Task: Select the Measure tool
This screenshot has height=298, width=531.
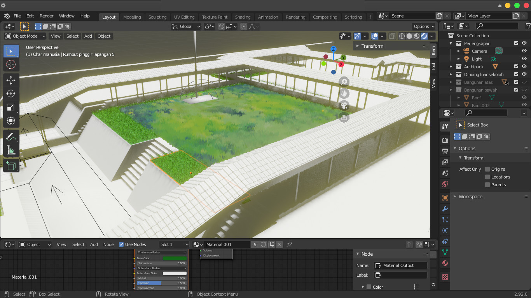Action: click(x=11, y=150)
